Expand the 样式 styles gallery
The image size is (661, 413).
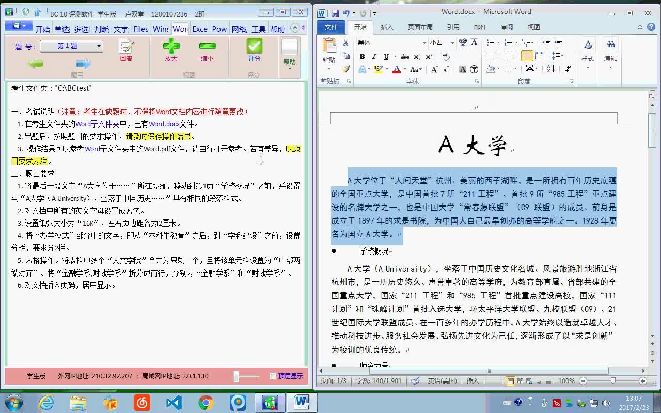click(x=588, y=54)
